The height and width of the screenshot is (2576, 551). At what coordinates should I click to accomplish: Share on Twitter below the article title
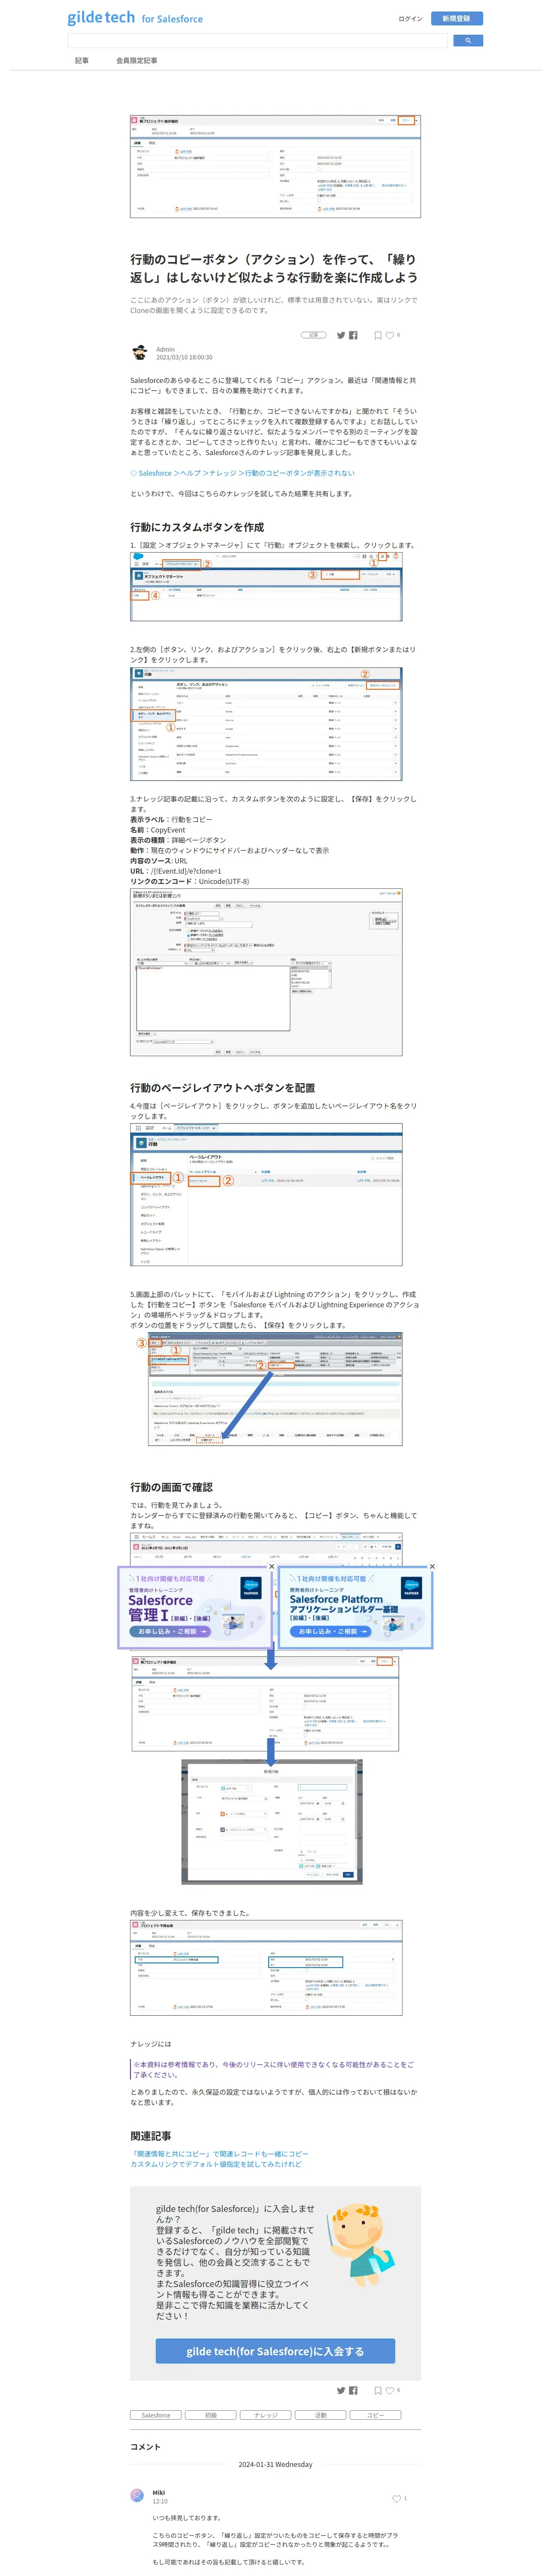click(x=341, y=336)
